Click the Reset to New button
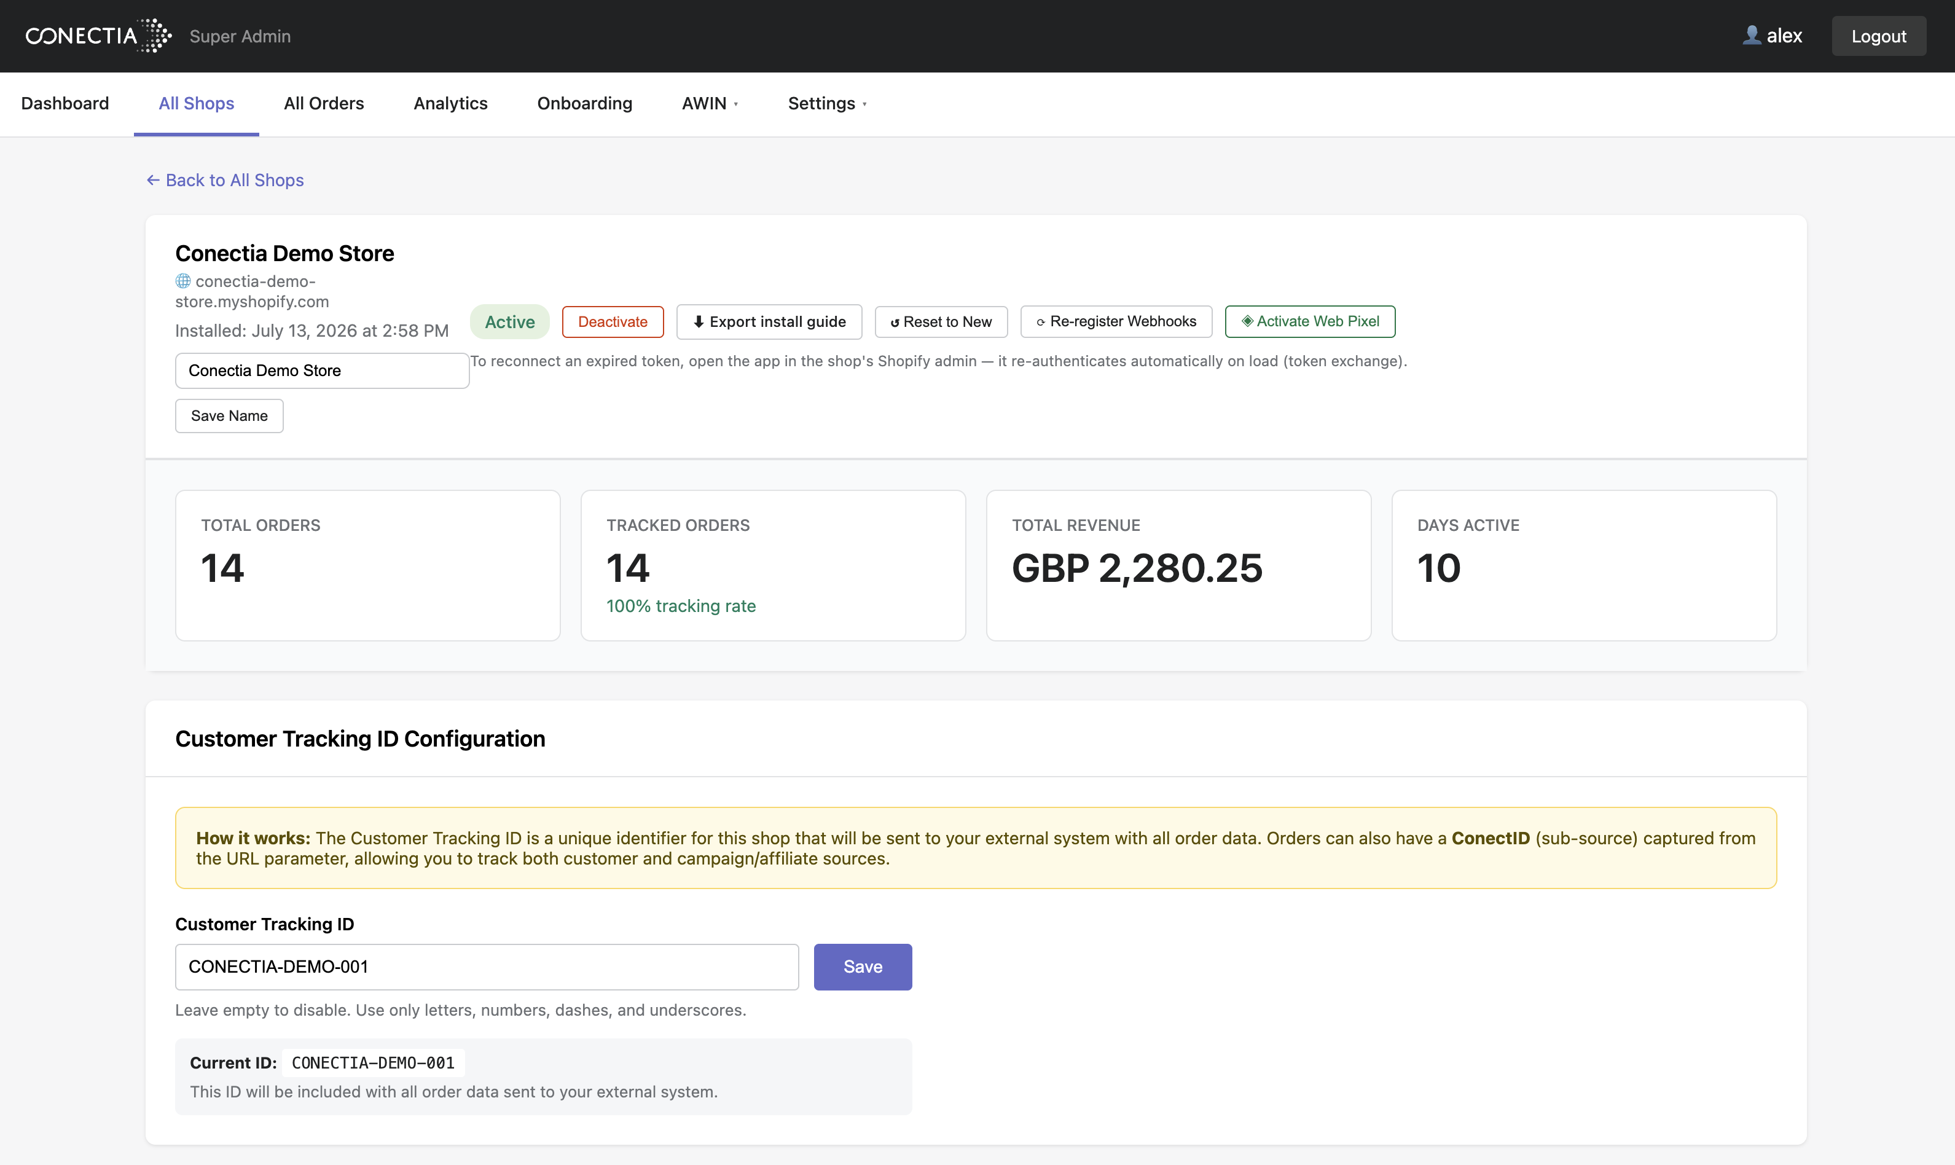Viewport: 1955px width, 1165px height. 941,322
